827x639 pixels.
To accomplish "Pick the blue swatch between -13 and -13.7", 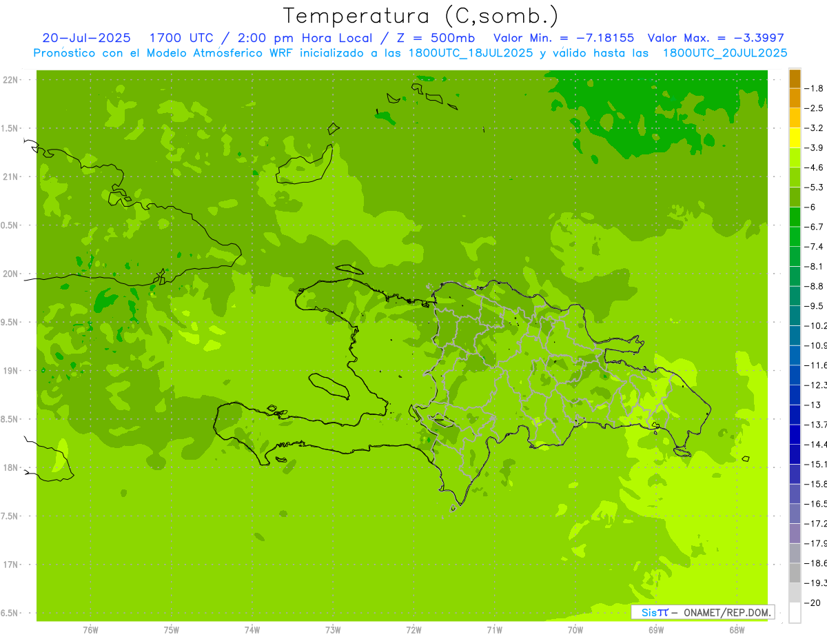I will [795, 414].
